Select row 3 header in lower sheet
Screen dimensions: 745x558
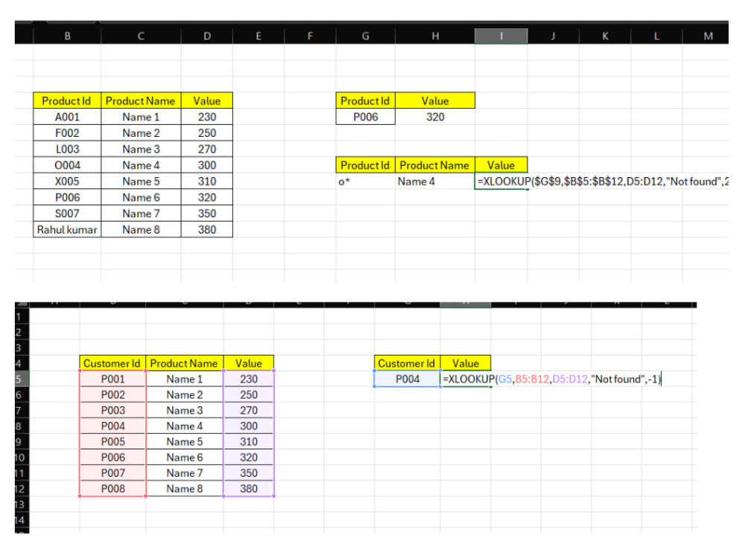22,347
